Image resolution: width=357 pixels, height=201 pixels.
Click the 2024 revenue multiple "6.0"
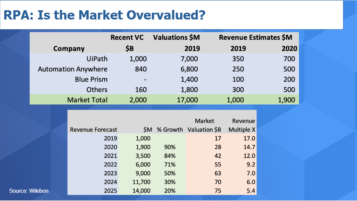(x=251, y=182)
